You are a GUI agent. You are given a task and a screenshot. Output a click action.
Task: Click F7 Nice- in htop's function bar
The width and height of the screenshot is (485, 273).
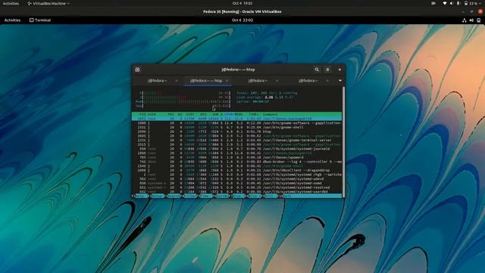(x=238, y=196)
